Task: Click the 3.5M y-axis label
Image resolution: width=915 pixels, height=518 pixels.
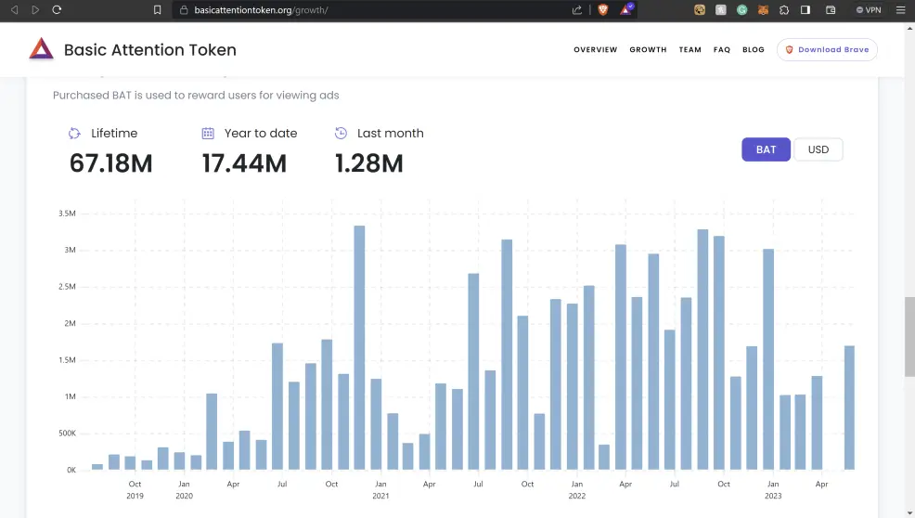Action: tap(67, 214)
